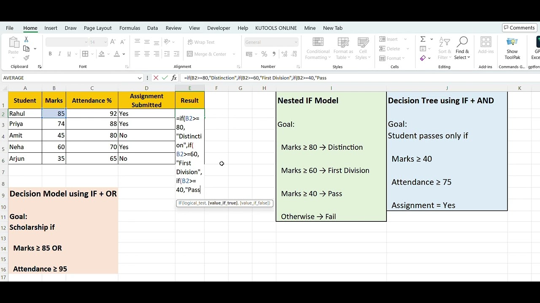Select cell B3 containing 74
The width and height of the screenshot is (540, 303).
(x=54, y=124)
